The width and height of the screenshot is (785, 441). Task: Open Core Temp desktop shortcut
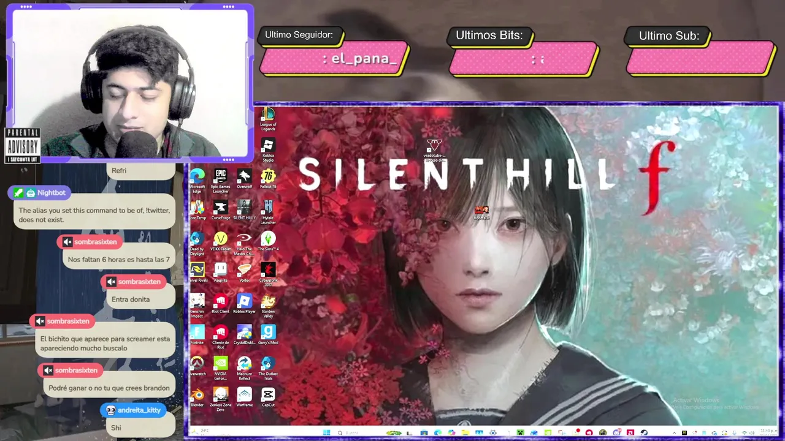point(197,210)
